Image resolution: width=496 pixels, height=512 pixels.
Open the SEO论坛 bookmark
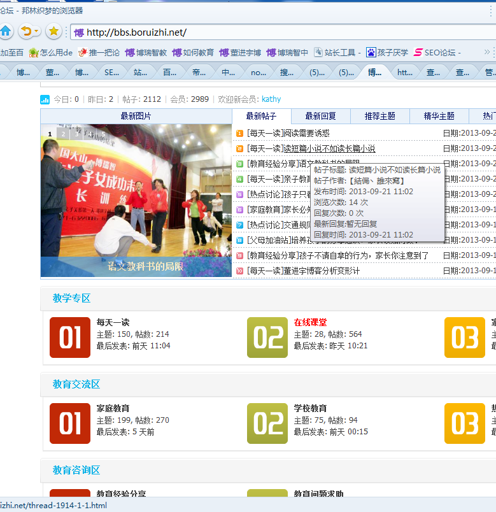[x=437, y=52]
